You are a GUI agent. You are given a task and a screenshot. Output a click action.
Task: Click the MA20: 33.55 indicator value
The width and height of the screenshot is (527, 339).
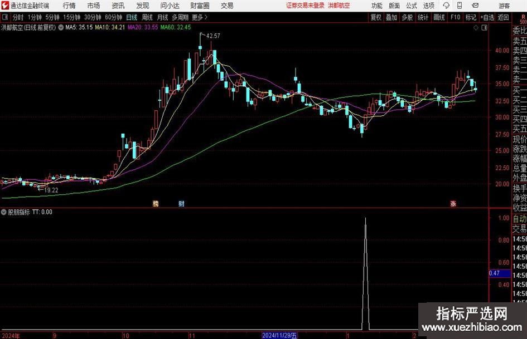[143, 27]
